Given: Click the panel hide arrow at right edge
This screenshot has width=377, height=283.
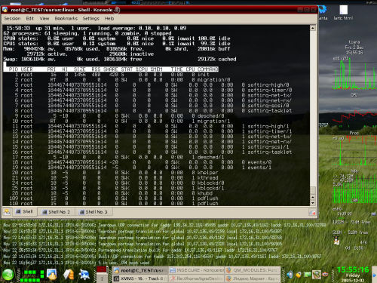Looking at the screenshot, I should (375, 275).
